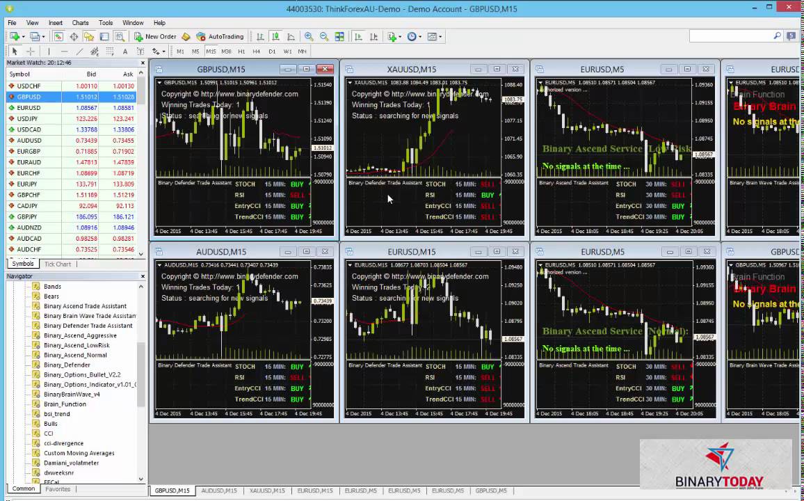Image resolution: width=804 pixels, height=501 pixels.
Task: Zoom in on the chart
Action: [309, 36]
